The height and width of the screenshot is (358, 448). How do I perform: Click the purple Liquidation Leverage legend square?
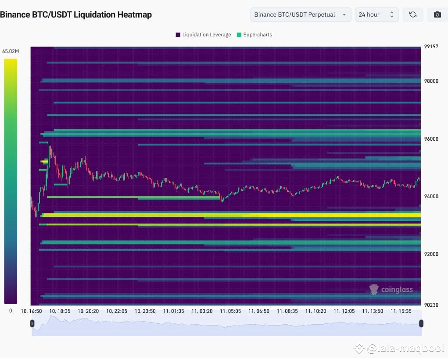click(x=177, y=35)
